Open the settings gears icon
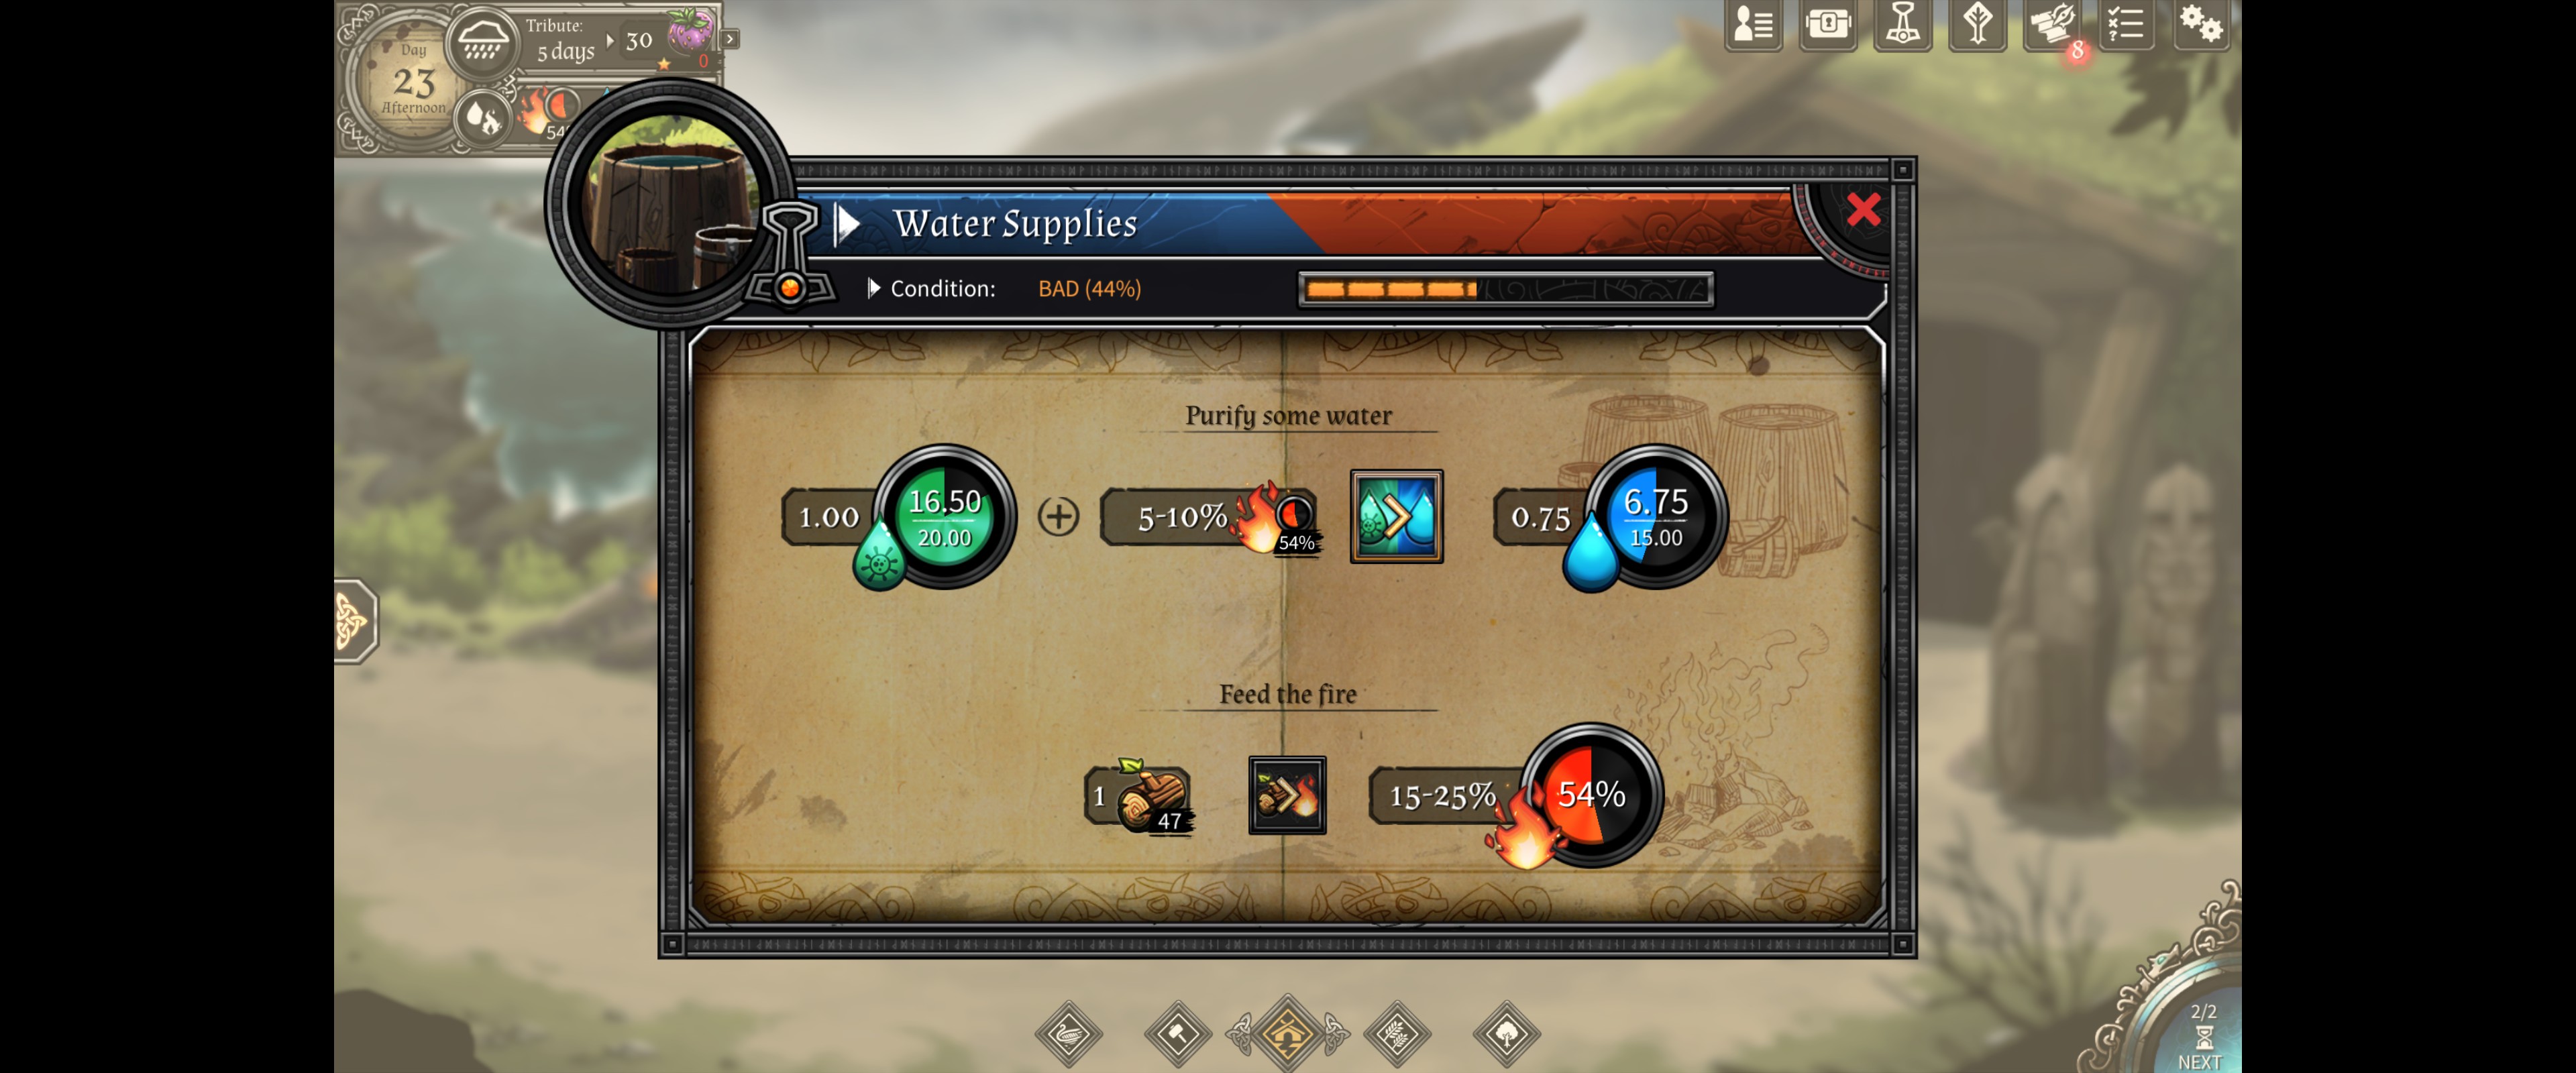The width and height of the screenshot is (2576, 1073). [2200, 24]
